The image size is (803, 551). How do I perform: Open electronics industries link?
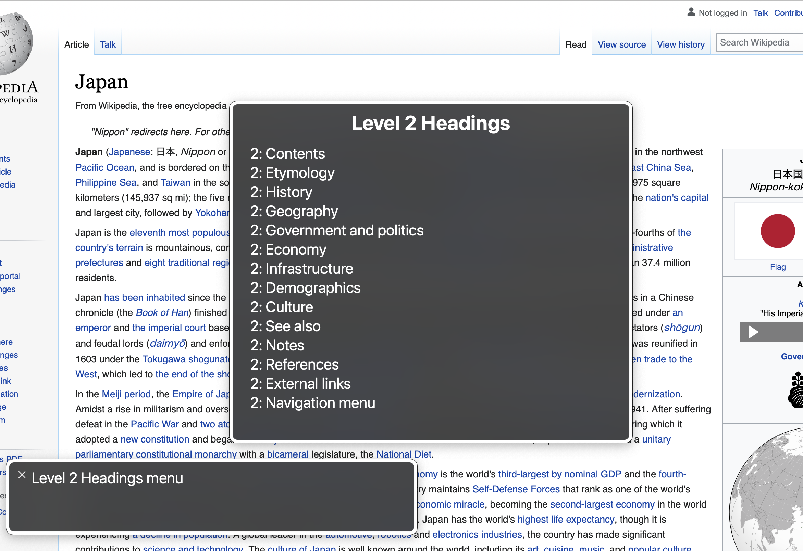[477, 535]
